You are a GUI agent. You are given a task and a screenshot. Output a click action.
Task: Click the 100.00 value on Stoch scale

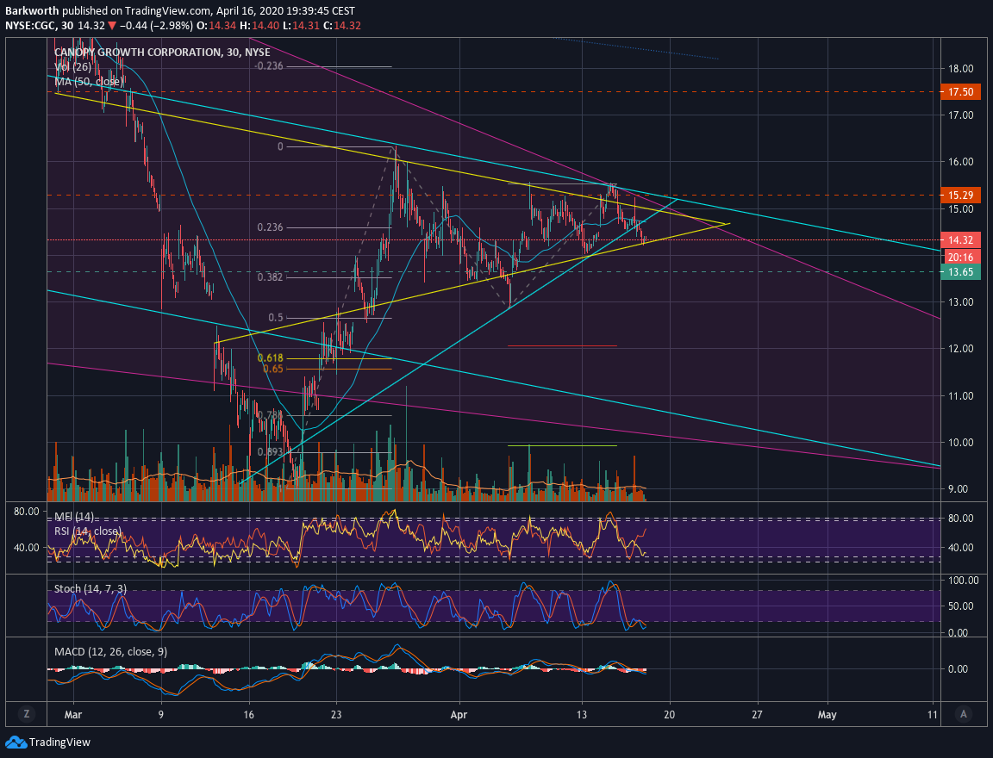(x=963, y=581)
